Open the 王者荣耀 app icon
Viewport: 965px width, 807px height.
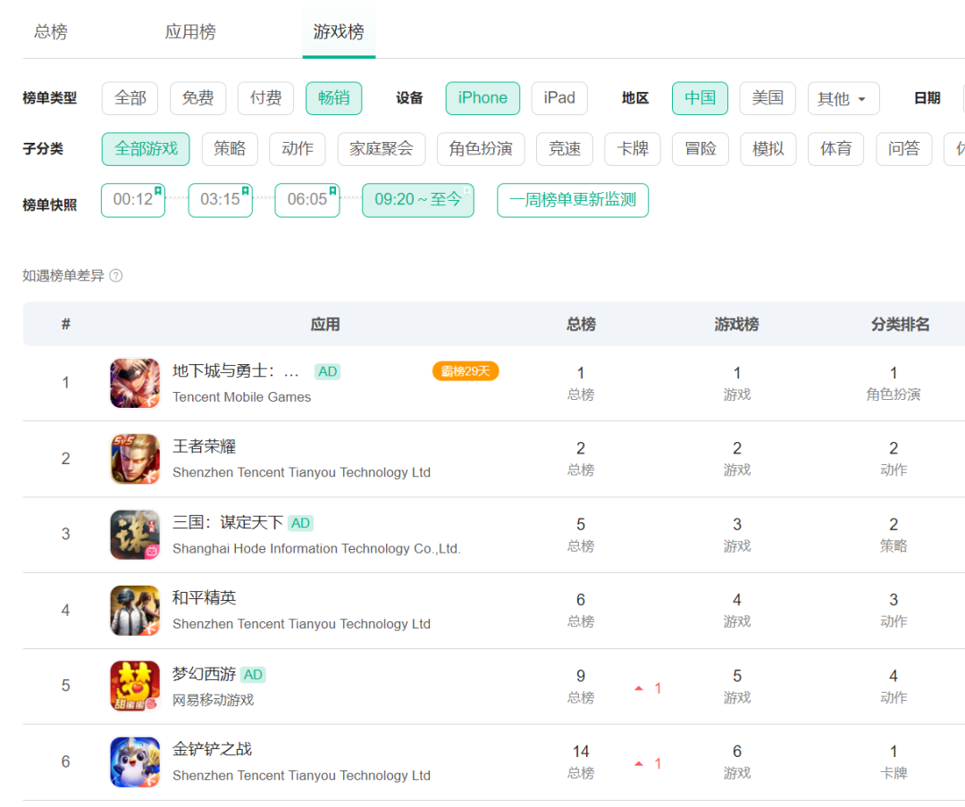(135, 459)
